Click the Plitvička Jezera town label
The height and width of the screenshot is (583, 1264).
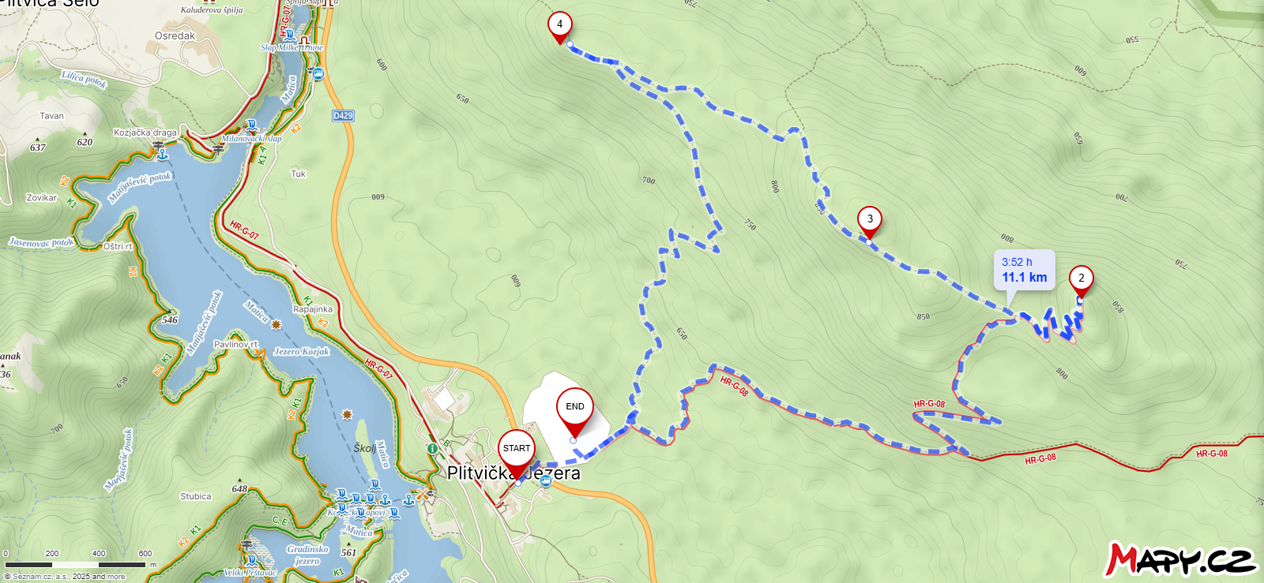(513, 473)
